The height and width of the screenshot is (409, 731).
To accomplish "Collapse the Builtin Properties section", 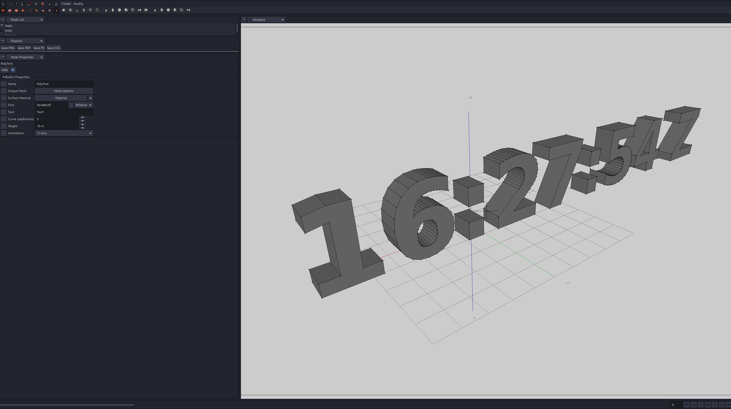I will point(4,77).
